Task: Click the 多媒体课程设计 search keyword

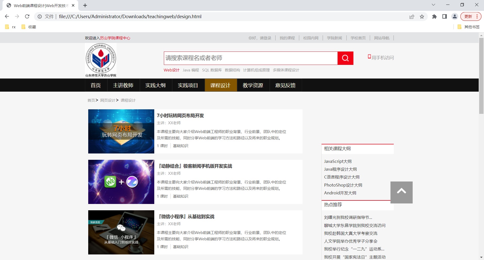Action: tap(286, 70)
